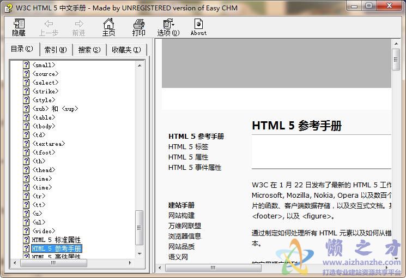Click the content pane horizontal scrollbar thumb
Viewport: 406px width, 278px height.
pos(213,268)
